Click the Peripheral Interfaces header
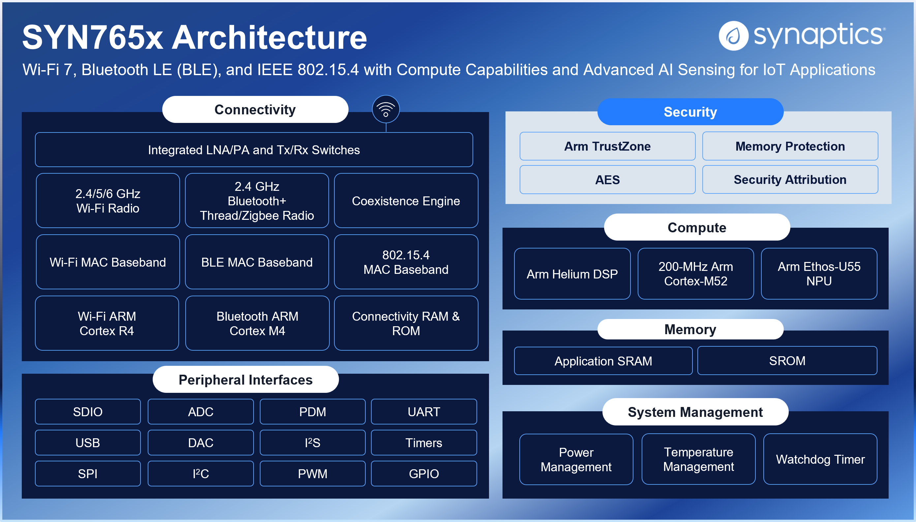 pyautogui.click(x=245, y=379)
